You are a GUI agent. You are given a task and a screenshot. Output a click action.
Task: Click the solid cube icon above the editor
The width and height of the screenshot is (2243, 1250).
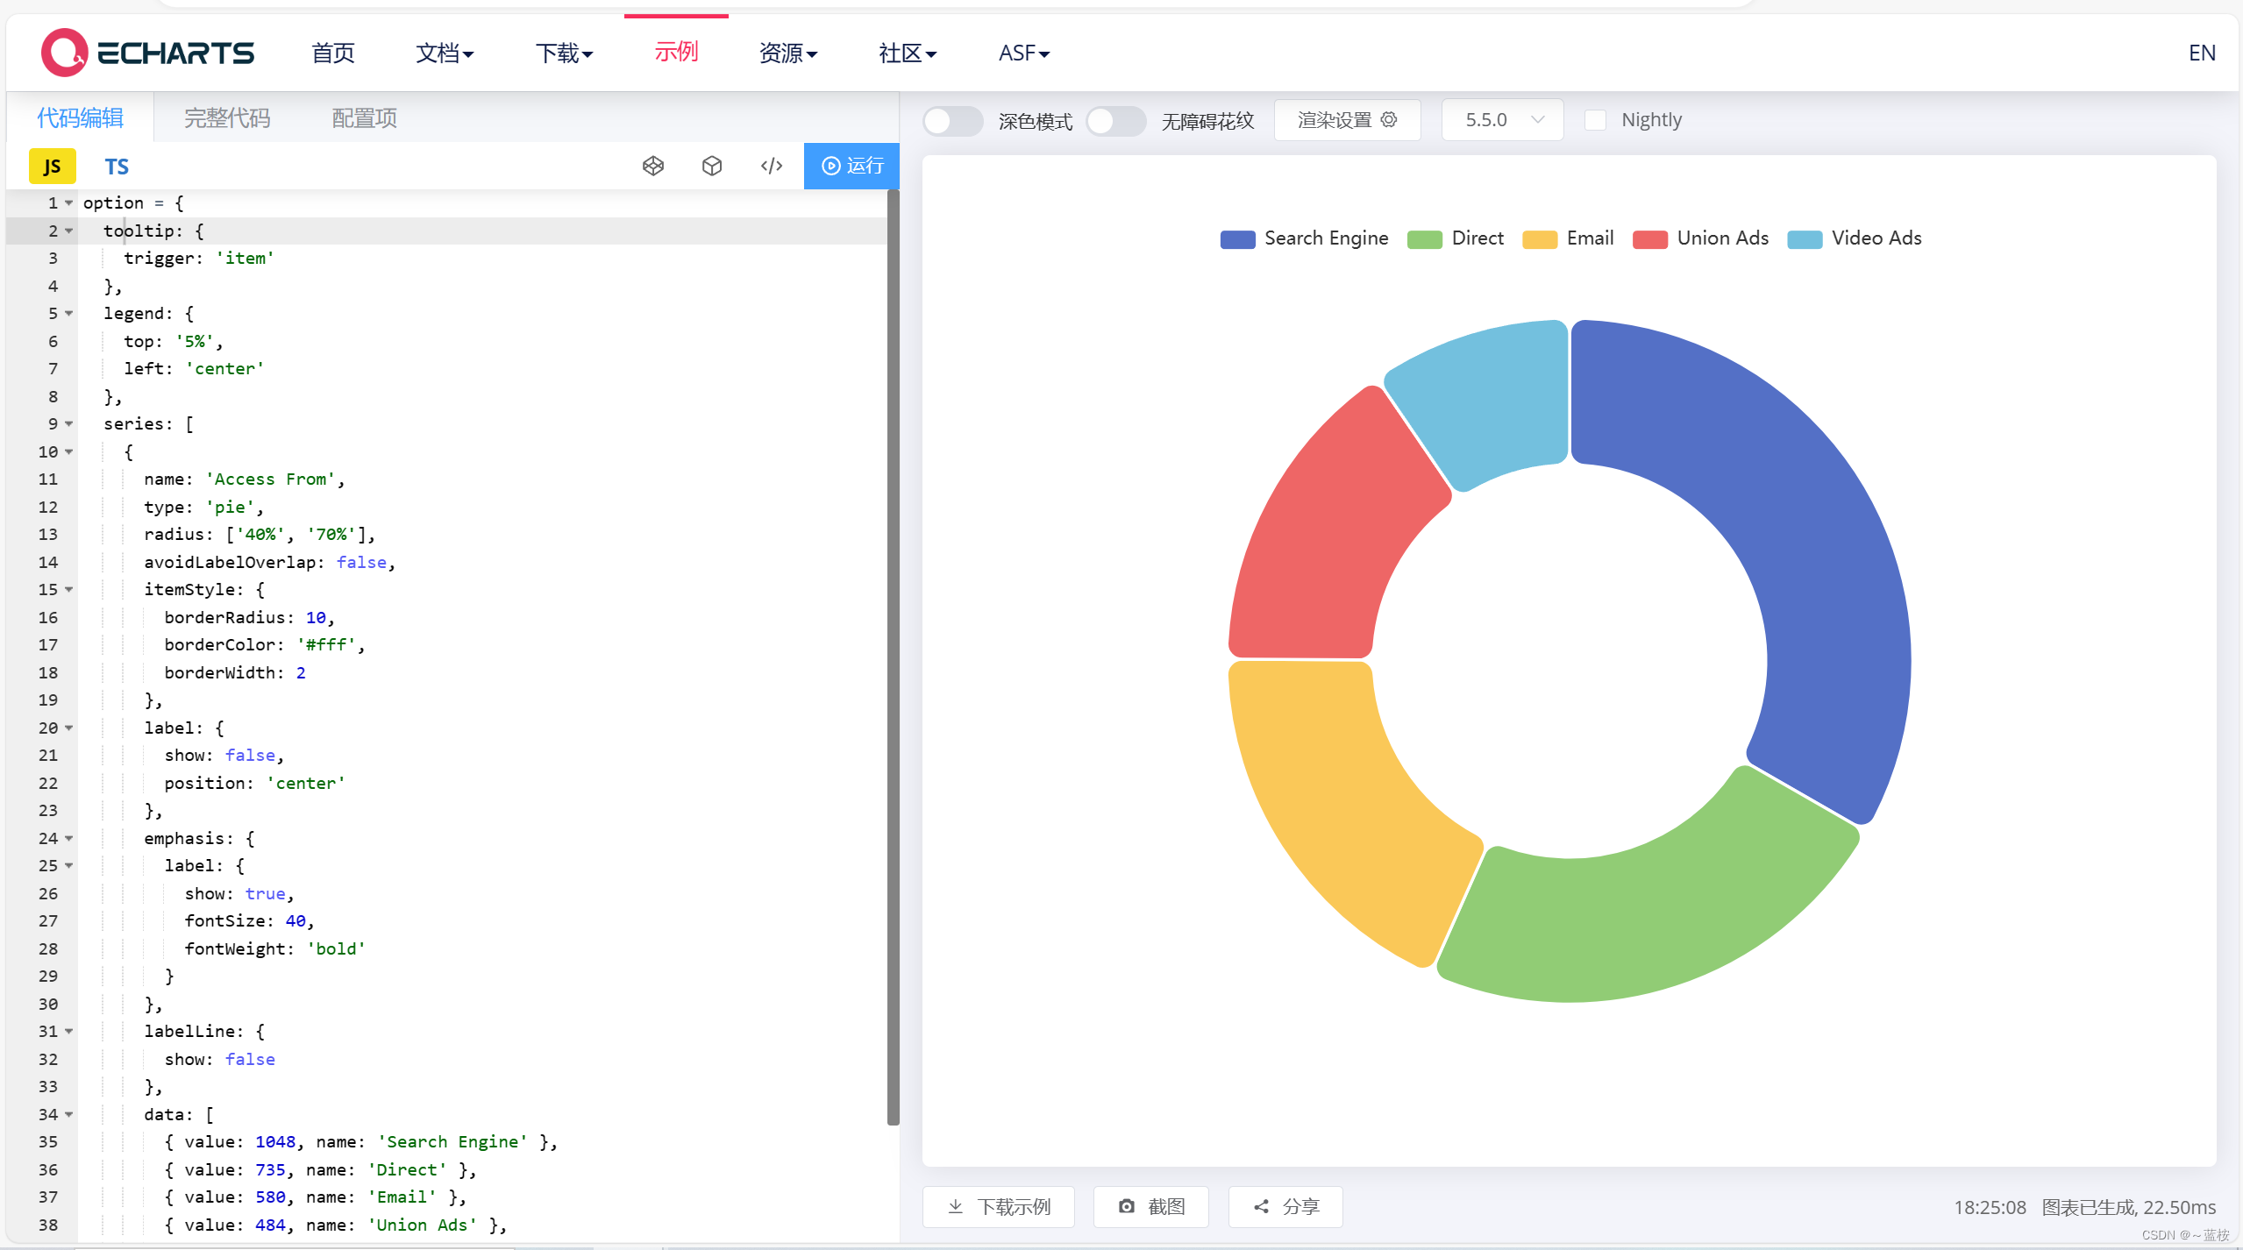[x=711, y=166]
